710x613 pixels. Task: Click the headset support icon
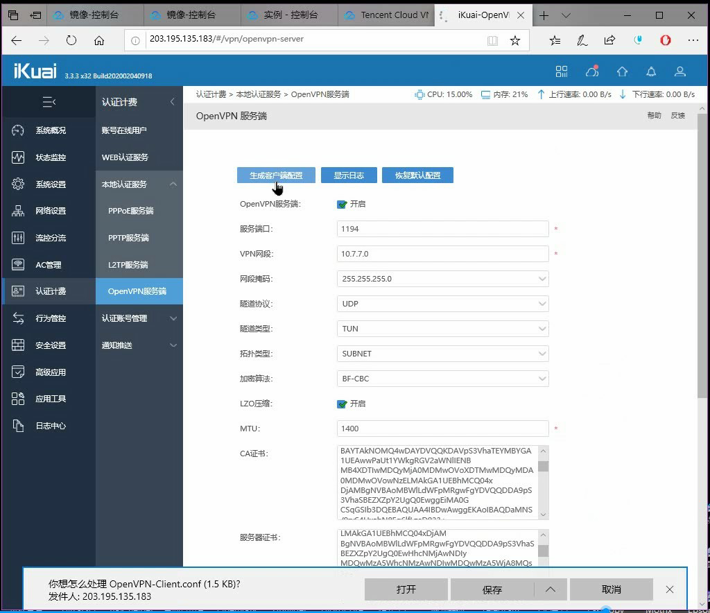point(591,71)
